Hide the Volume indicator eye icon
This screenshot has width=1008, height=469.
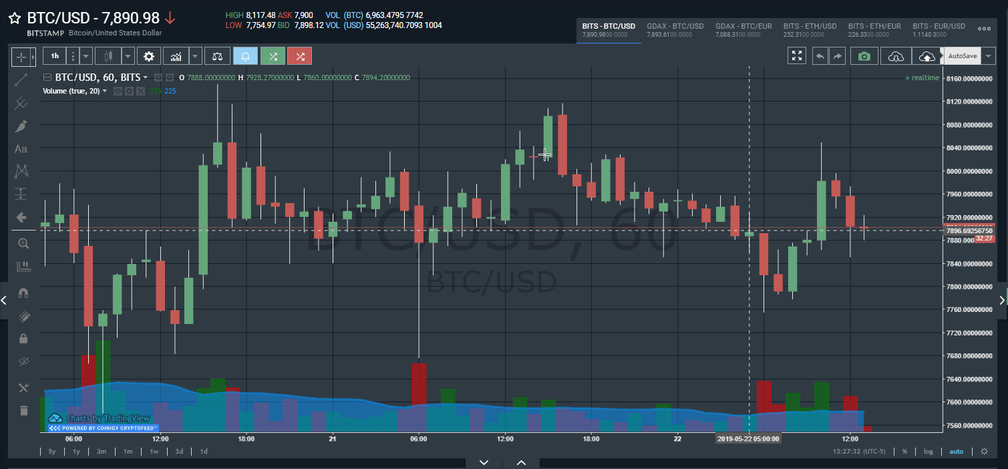118,91
